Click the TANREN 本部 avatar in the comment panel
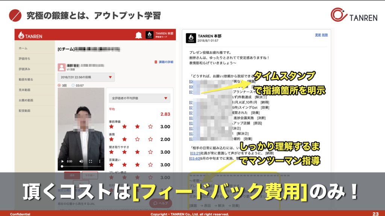The height and width of the screenshot is (216, 385). click(191, 38)
